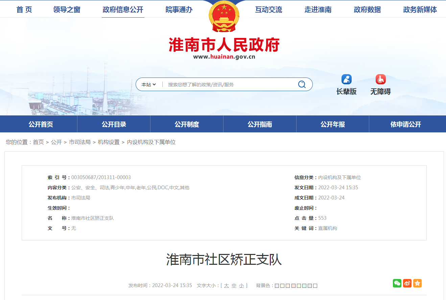Viewport: 446px width, 300px height.
Task: Set text size to 小 (small)
Action: (241, 285)
